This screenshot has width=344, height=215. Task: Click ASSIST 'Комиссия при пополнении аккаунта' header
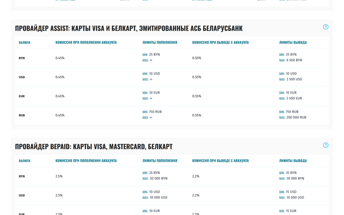pos(86,43)
